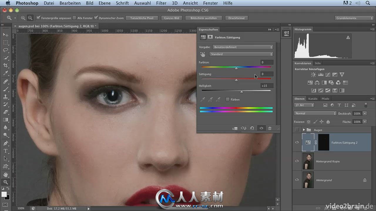Image resolution: width=376 pixels, height=211 pixels.
Task: Select the Clone Stamp tool
Action: point(6,97)
